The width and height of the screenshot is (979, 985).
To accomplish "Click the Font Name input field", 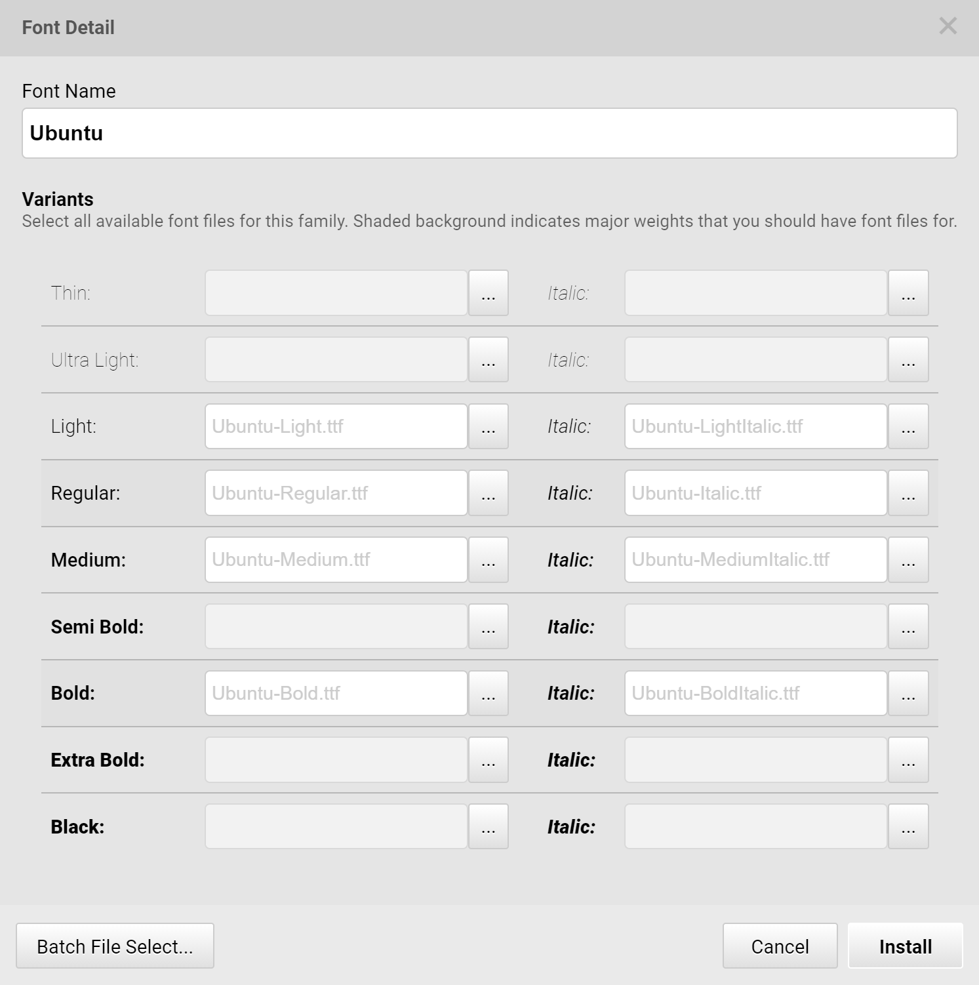I will 489,133.
